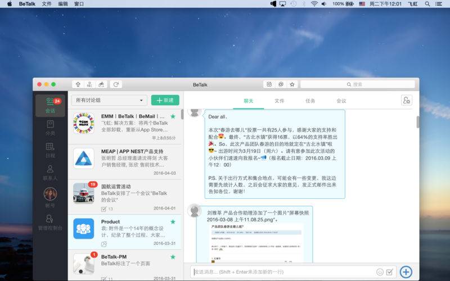Open group settings icon at top right
The height and width of the screenshot is (281, 450).
coord(407,101)
